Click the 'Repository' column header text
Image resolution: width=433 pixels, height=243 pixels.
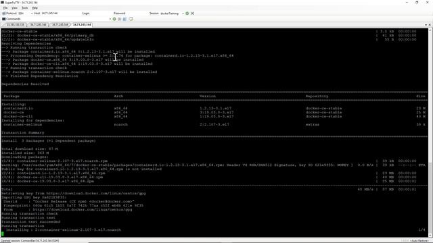(317, 96)
